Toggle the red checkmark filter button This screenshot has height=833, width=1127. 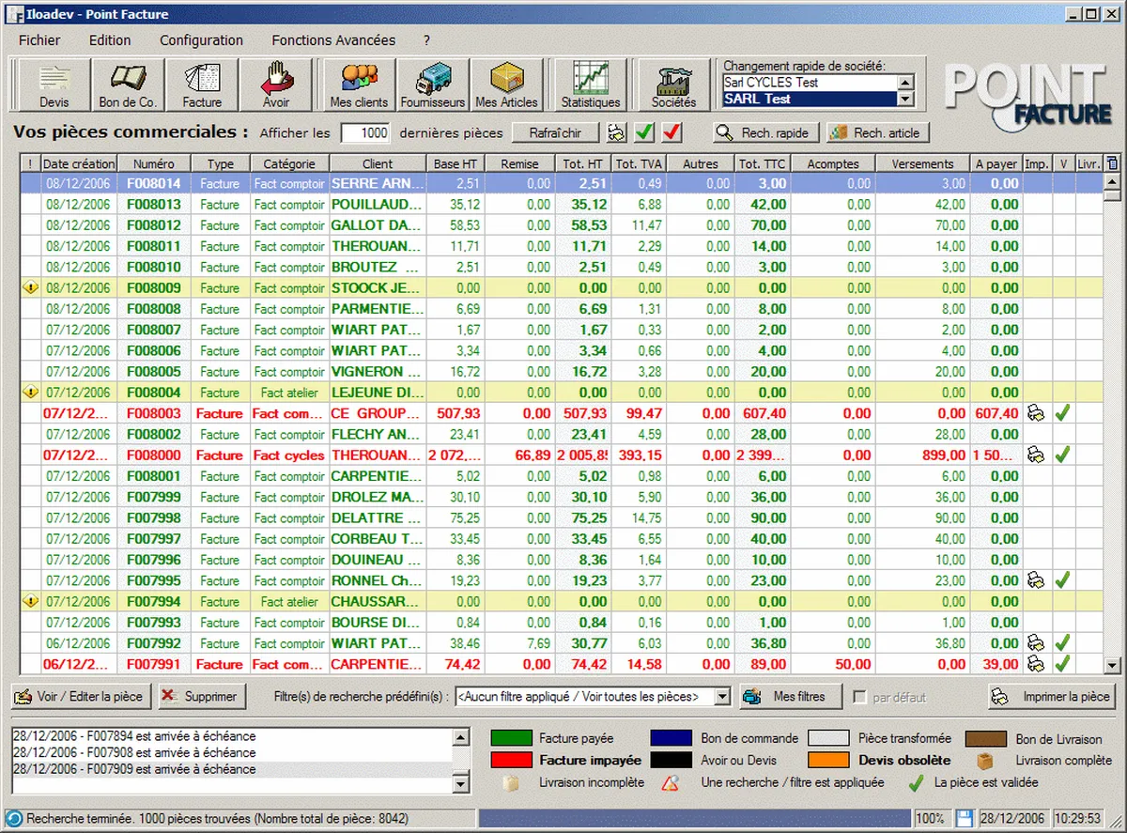point(672,132)
